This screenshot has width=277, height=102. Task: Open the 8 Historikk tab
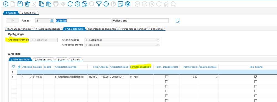pos(157,29)
